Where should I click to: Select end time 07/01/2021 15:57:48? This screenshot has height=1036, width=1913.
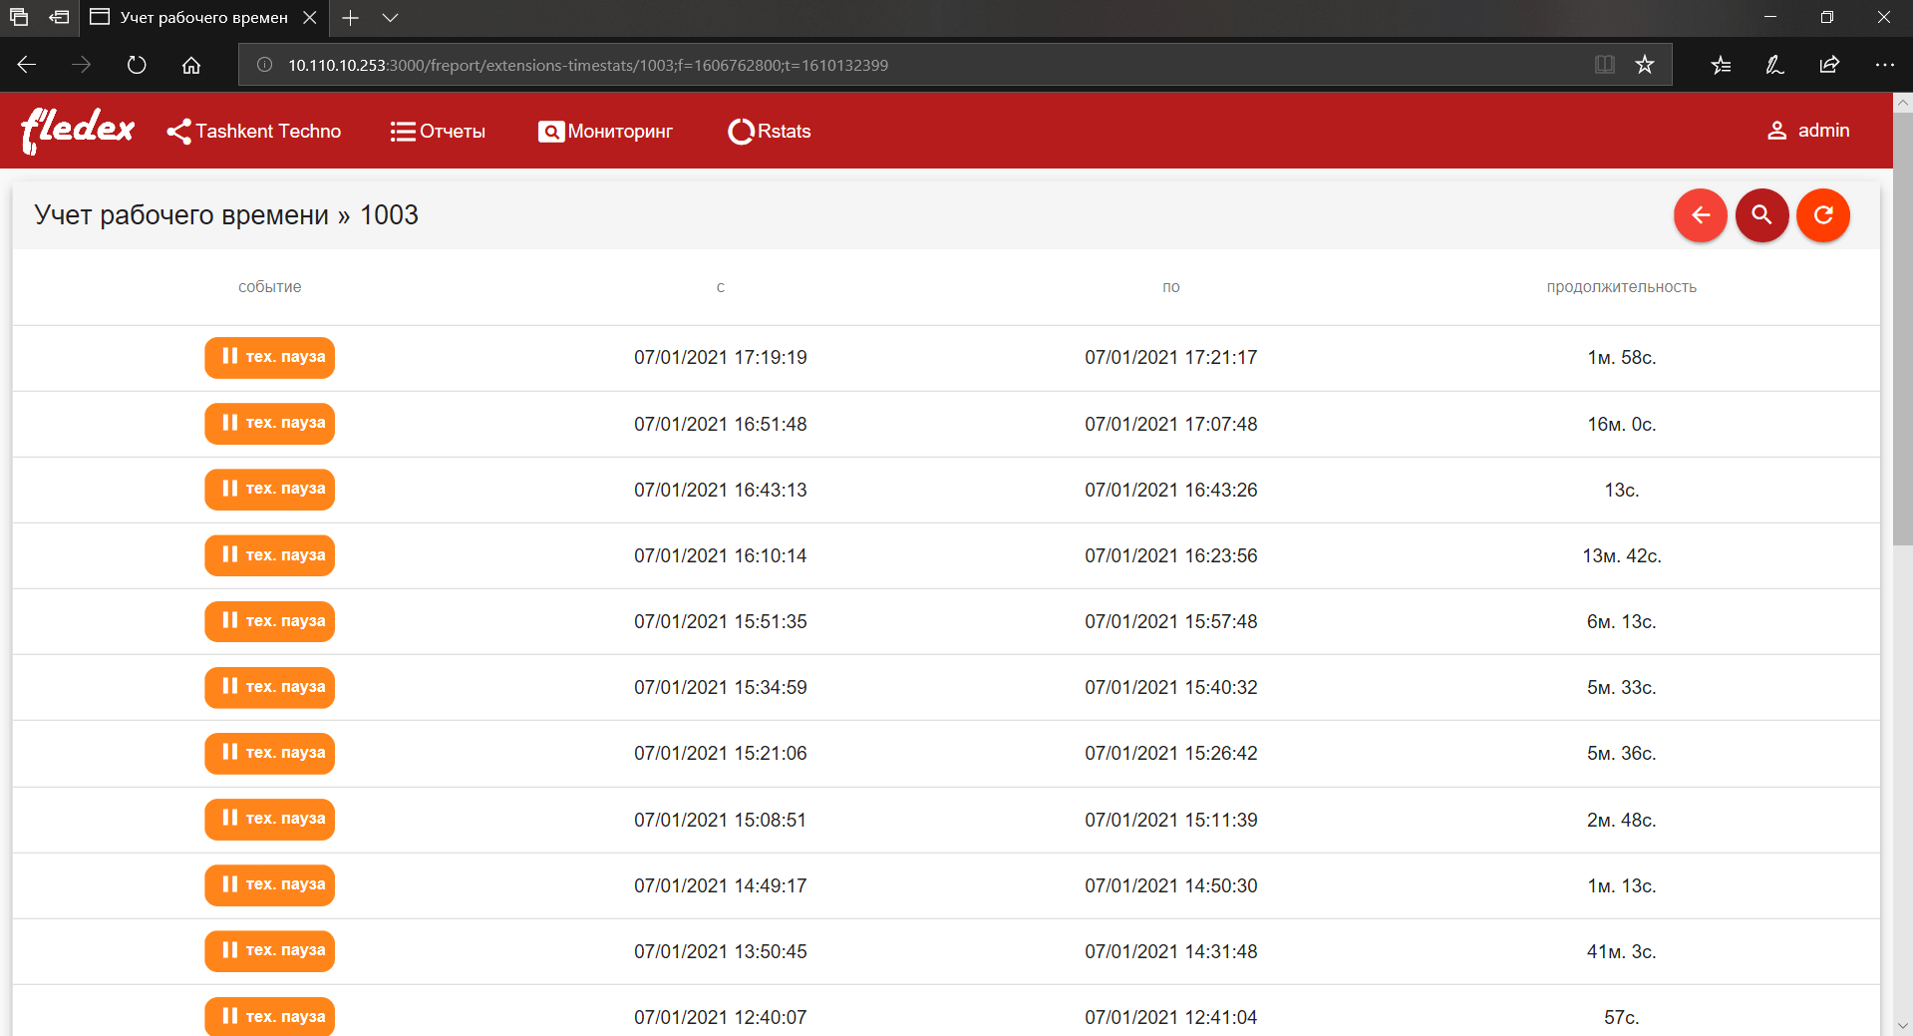point(1170,621)
